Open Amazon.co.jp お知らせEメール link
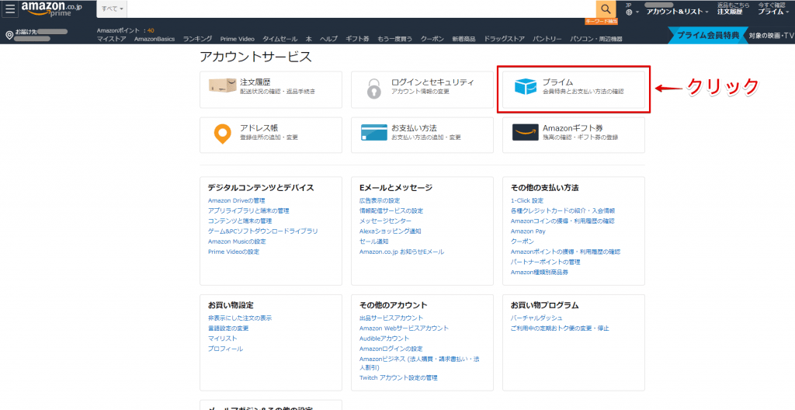Image resolution: width=795 pixels, height=410 pixels. [x=401, y=252]
